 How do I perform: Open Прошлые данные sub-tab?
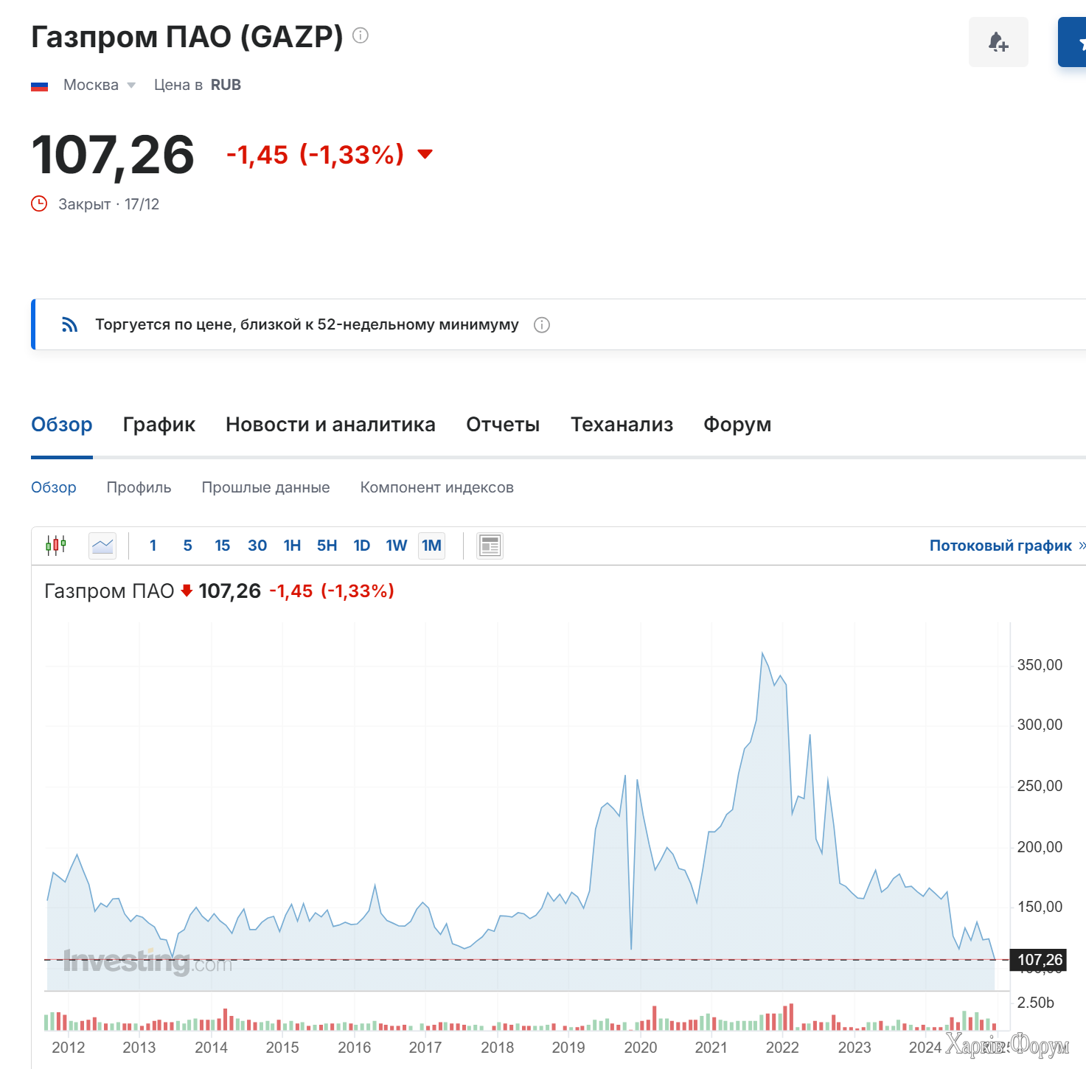pos(265,487)
